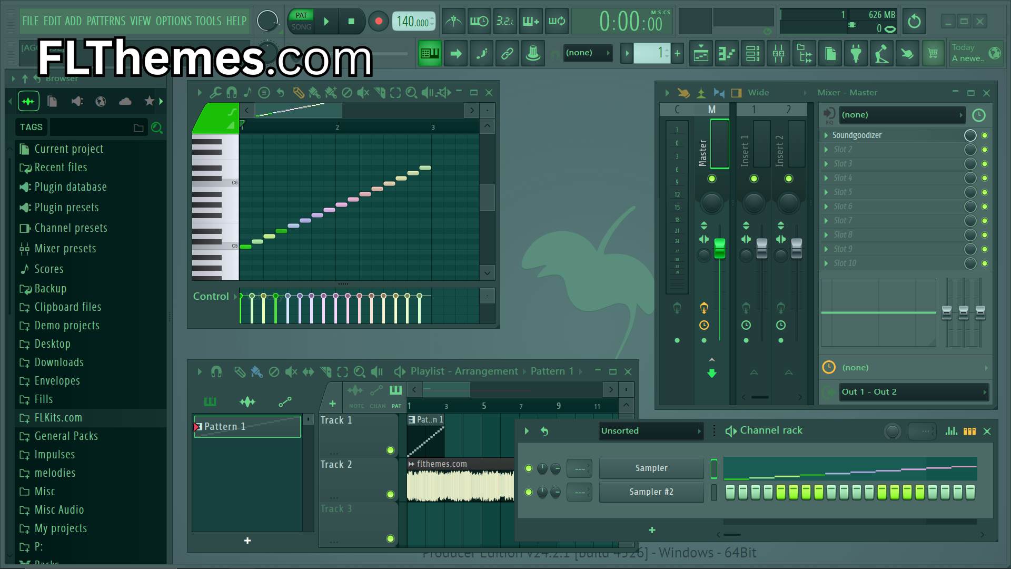Screen dimensions: 1011x569
Task: Open the global snap (none) dropdown
Action: coord(588,53)
